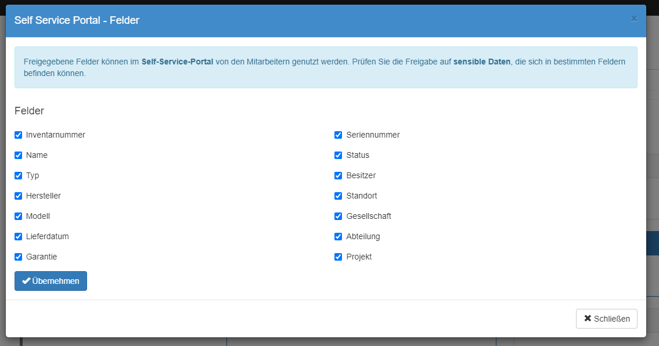This screenshot has height=346, width=659.
Task: Click the Übernehmen button
Action: point(51,281)
